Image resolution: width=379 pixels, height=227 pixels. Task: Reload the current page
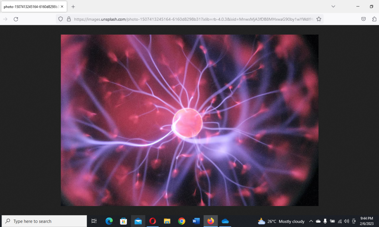click(x=15, y=19)
